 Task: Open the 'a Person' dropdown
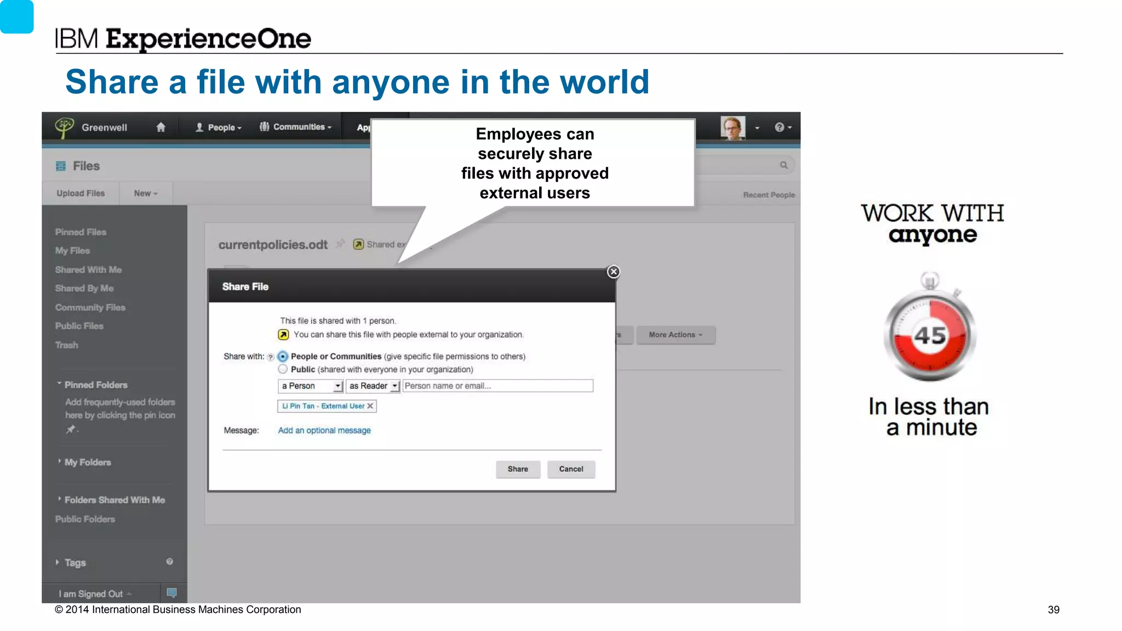tap(311, 387)
